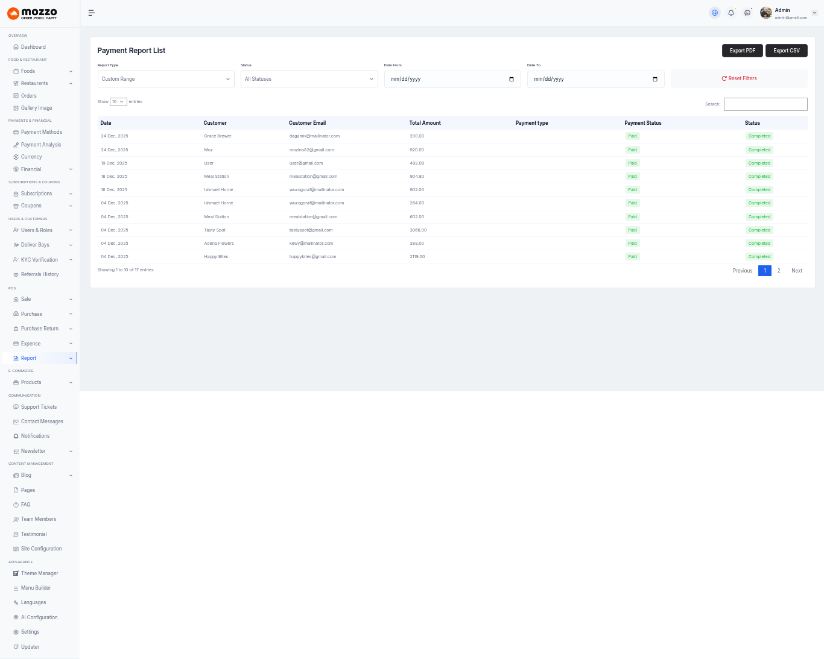This screenshot has width=824, height=659.
Task: Click the hamburger menu toggle icon
Action: (x=92, y=13)
